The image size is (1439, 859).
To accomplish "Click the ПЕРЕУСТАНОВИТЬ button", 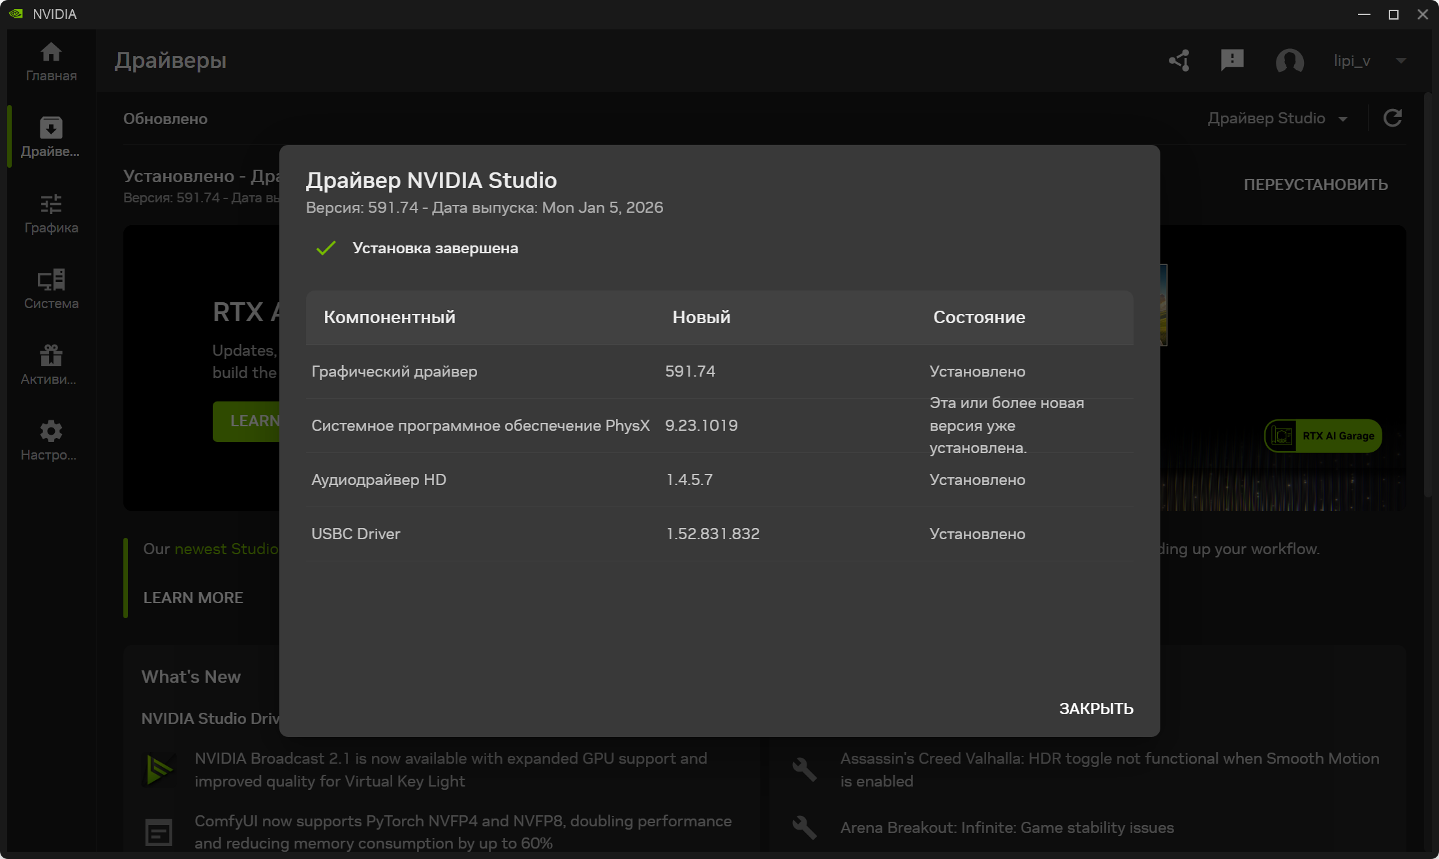I will (1315, 185).
